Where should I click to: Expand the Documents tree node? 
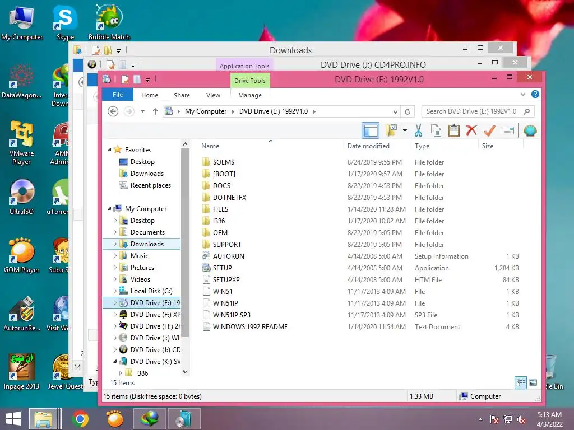(115, 232)
